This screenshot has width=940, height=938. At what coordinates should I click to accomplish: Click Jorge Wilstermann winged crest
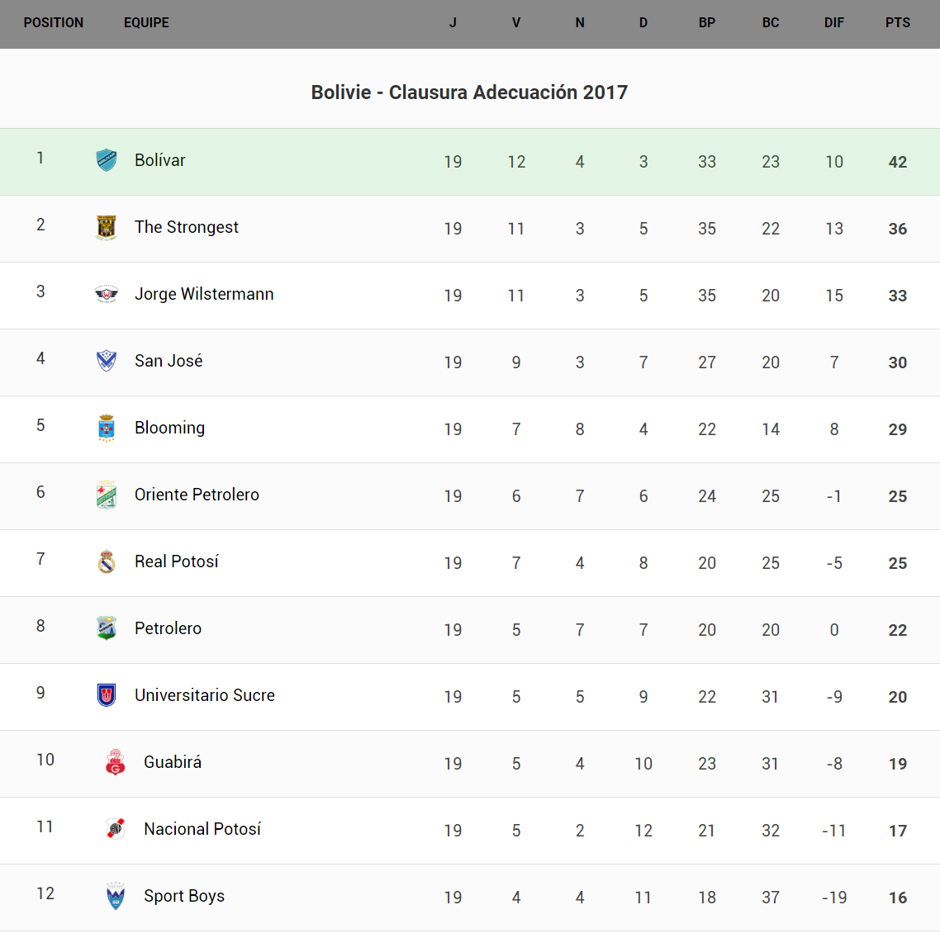107,294
